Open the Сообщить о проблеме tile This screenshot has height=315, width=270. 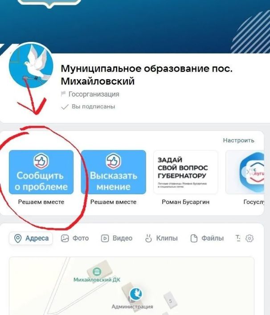41,172
